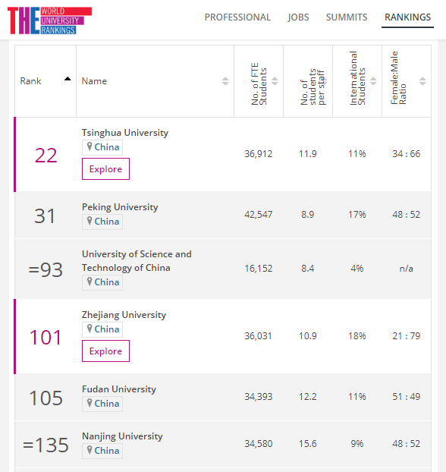Click the 34 : 66 female:male ratio
446x472 pixels.
coord(407,154)
